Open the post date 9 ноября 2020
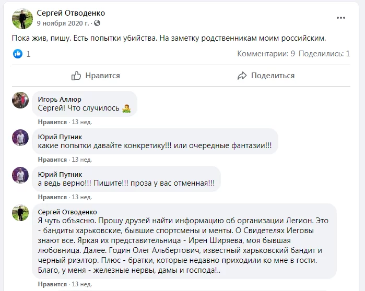Image resolution: width=365 pixels, height=291 pixels. point(63,23)
